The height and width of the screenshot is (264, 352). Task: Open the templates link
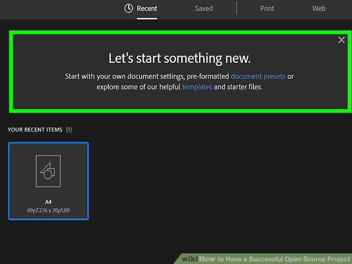click(x=197, y=87)
